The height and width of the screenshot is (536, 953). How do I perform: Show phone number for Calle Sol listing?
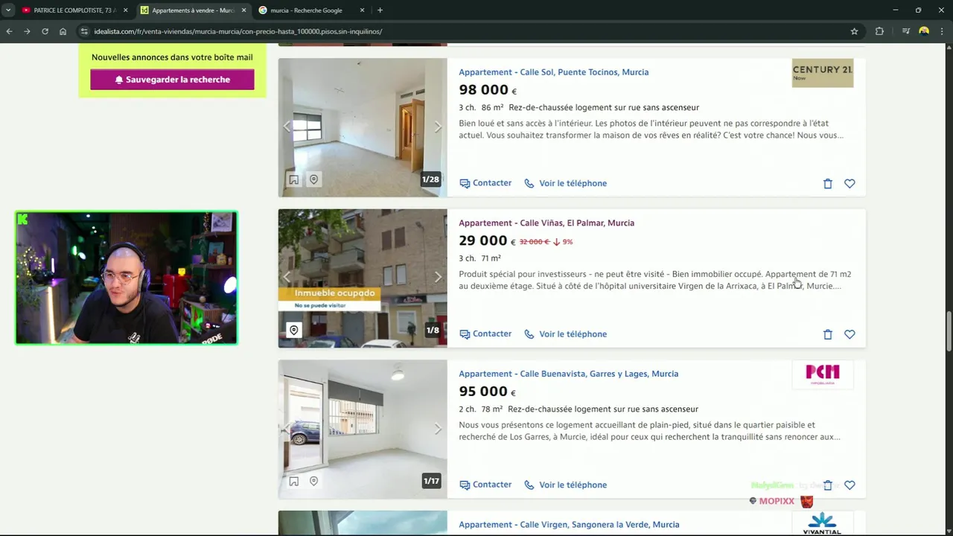coord(566,183)
